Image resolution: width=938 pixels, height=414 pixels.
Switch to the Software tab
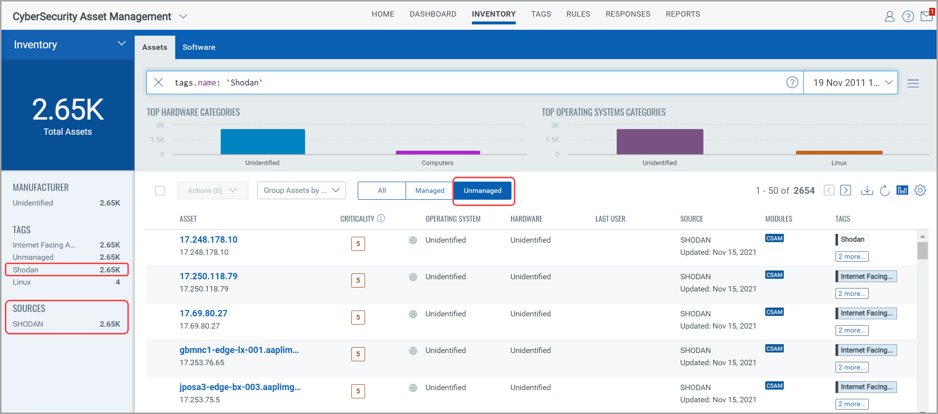coord(199,47)
